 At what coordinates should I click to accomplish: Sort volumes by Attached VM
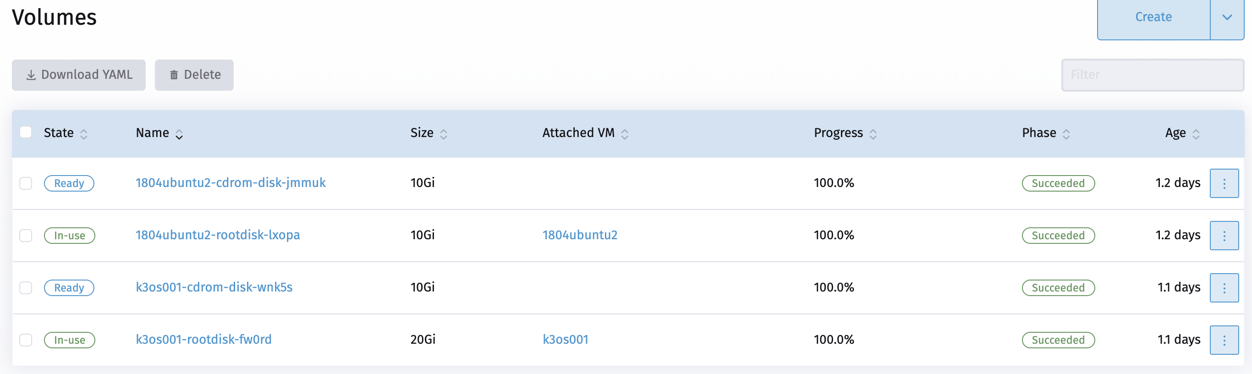click(625, 133)
